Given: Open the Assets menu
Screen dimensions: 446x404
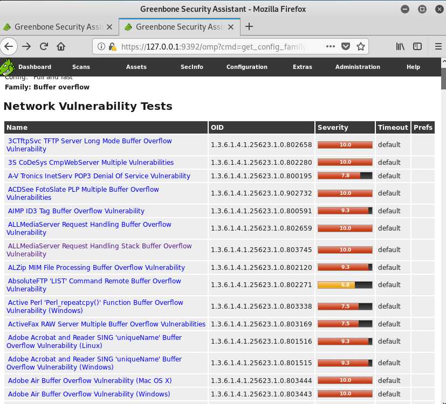Looking at the screenshot, I should (136, 67).
